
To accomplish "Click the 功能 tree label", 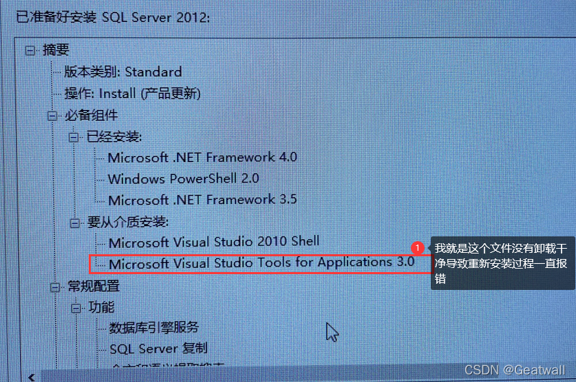I will click(101, 307).
